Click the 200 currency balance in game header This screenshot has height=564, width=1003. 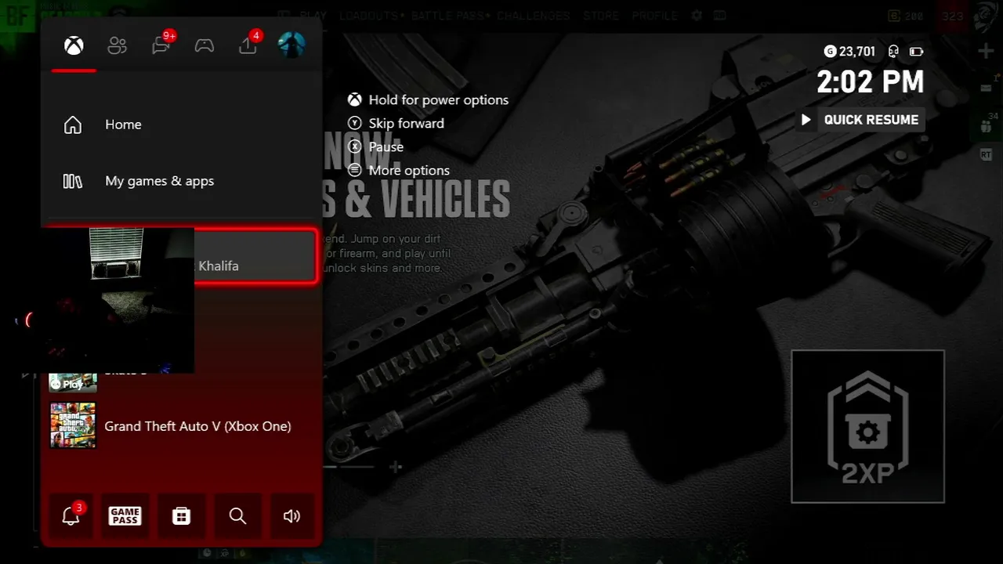coord(906,16)
